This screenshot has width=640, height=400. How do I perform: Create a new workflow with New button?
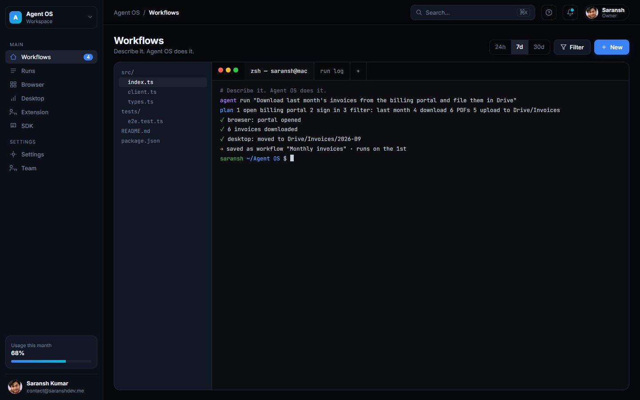click(612, 47)
